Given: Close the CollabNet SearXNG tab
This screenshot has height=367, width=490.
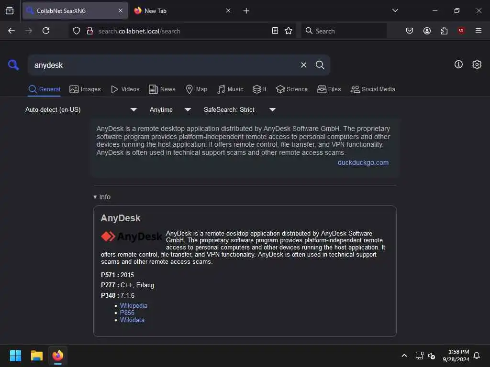Looking at the screenshot, I should pyautogui.click(x=120, y=11).
